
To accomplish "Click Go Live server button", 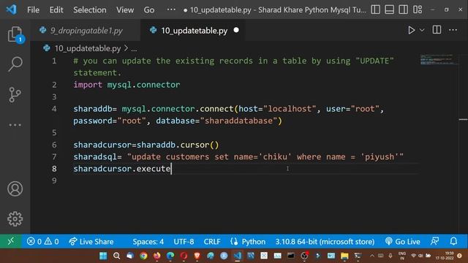I will tap(403, 242).
